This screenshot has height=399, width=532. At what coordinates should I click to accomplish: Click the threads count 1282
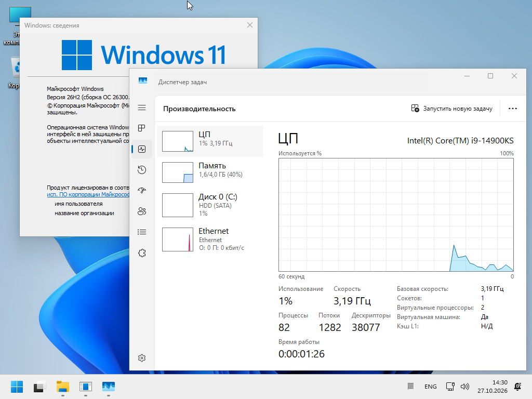[330, 327]
